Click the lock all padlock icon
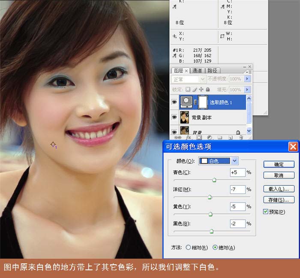Image resolution: width=300 pixels, height=278 pixels. tap(208, 89)
